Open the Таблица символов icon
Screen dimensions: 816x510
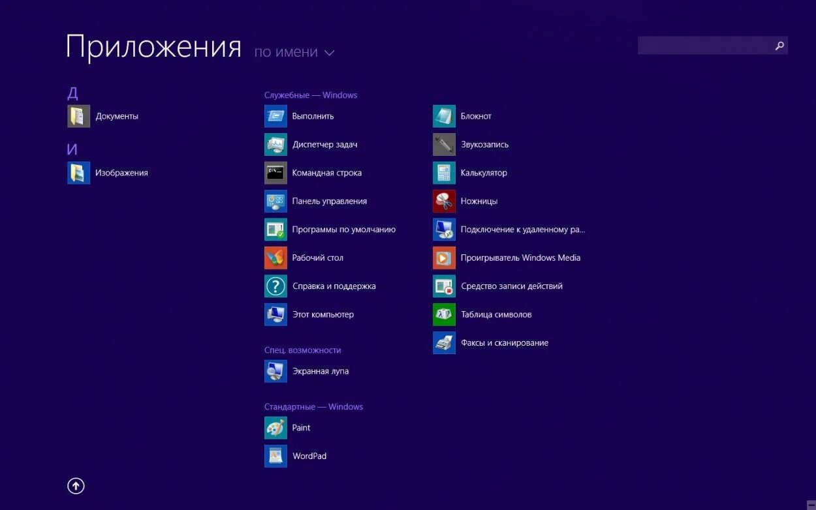pyautogui.click(x=444, y=314)
